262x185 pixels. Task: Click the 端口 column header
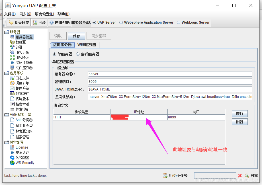click(x=196, y=112)
